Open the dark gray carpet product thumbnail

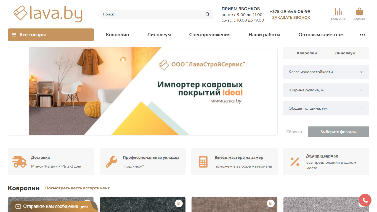143,205
